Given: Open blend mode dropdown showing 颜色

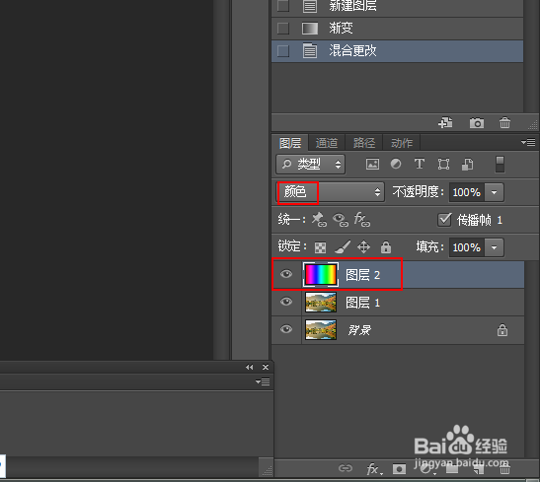Looking at the screenshot, I should click(330, 192).
